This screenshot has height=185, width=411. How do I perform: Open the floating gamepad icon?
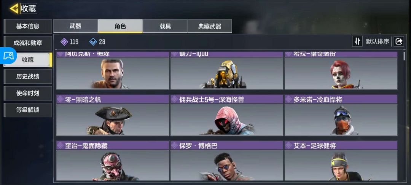(8, 56)
